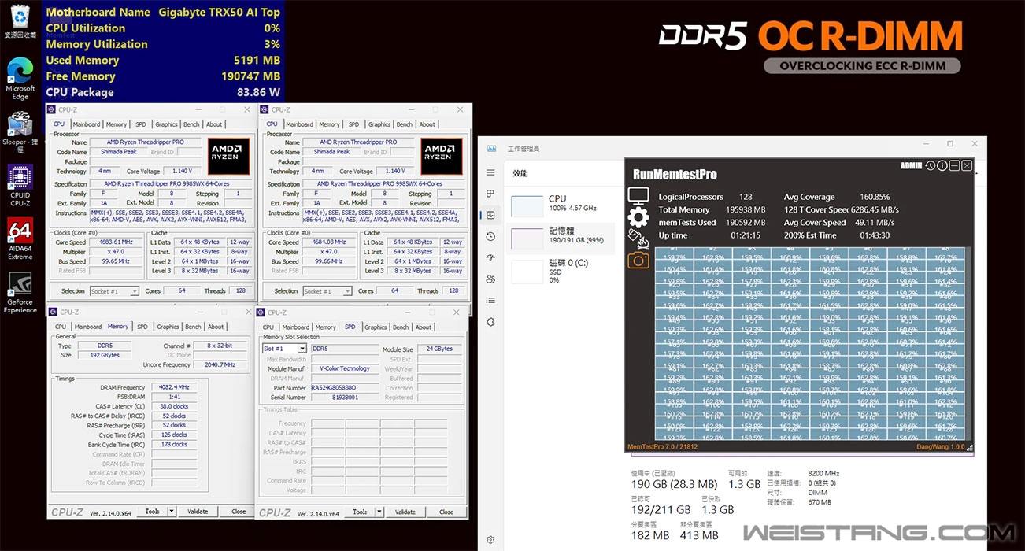This screenshot has width=1025, height=551.
Task: Open Task Manager hamburger navigation menu
Action: pyautogui.click(x=490, y=172)
